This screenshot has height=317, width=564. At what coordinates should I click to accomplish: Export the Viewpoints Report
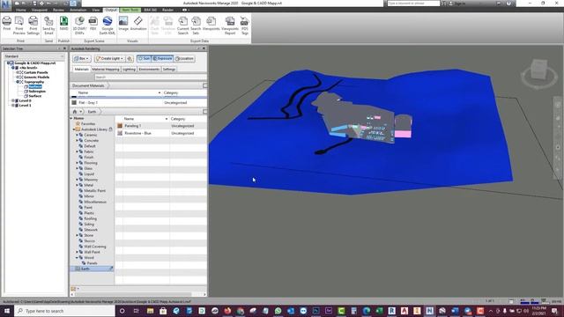coord(230,26)
